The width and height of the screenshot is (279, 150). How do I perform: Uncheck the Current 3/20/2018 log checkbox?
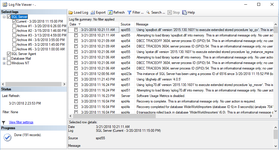coord(15,21)
